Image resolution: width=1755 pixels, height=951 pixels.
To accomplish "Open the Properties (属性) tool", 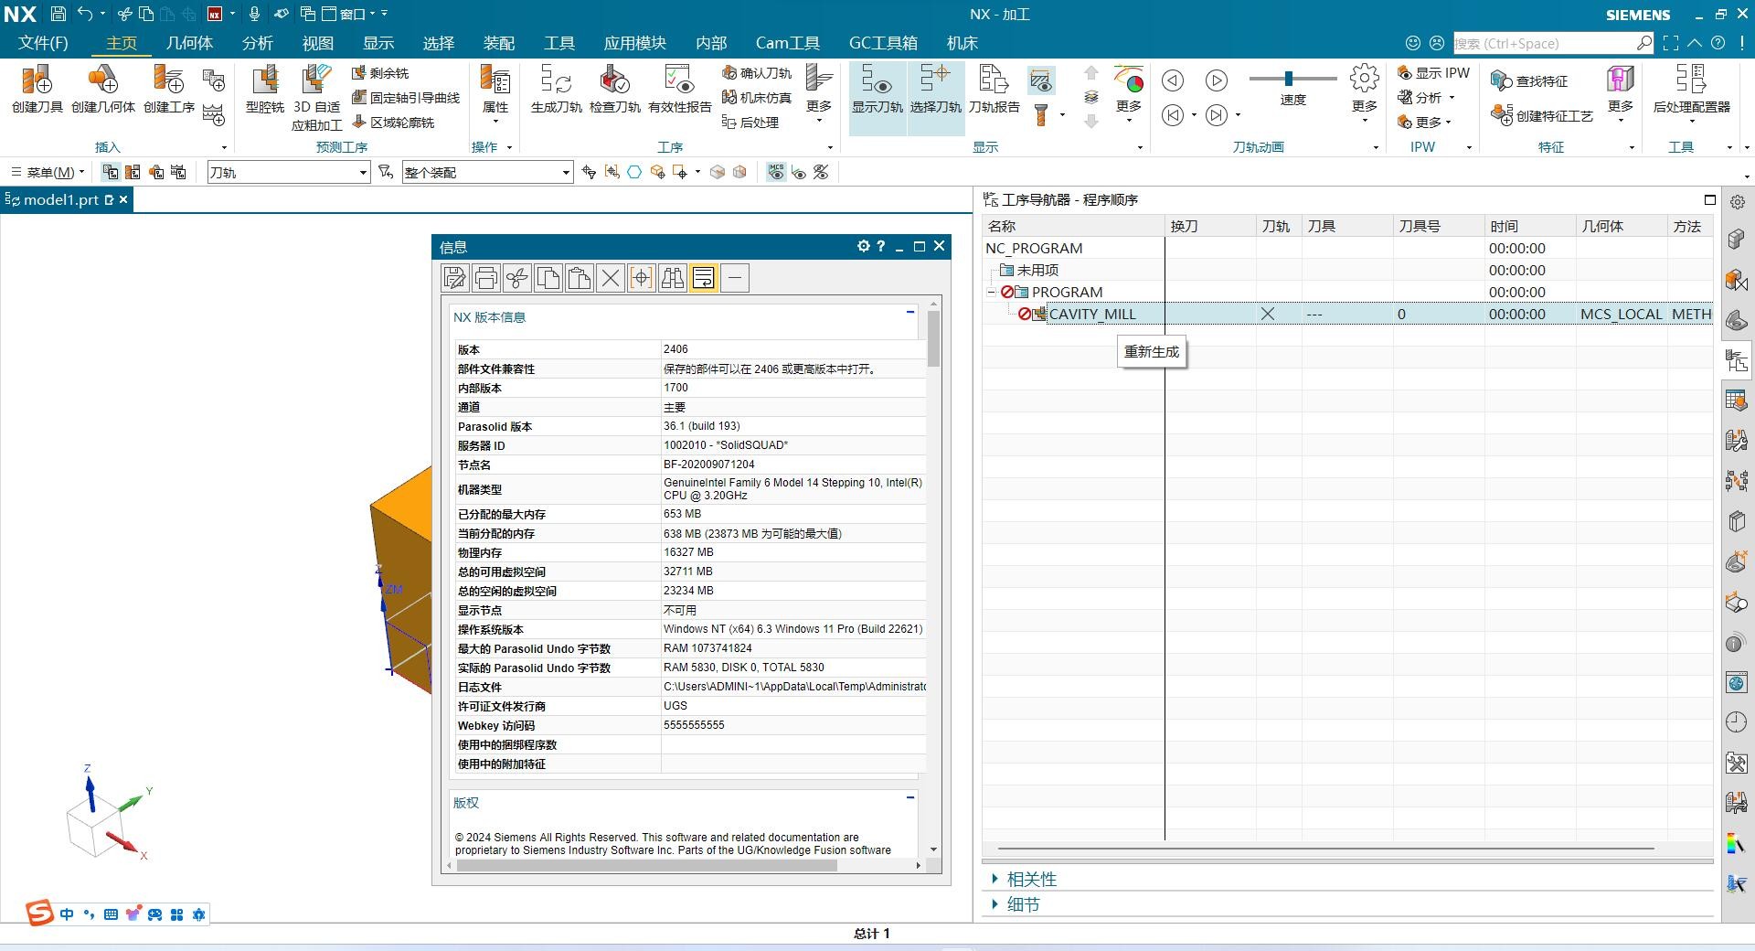I will tap(495, 93).
